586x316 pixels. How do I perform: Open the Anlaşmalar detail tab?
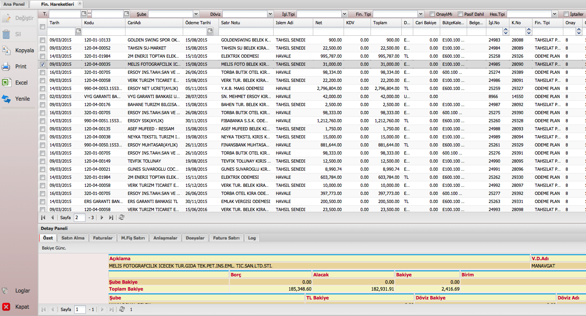(x=165, y=238)
